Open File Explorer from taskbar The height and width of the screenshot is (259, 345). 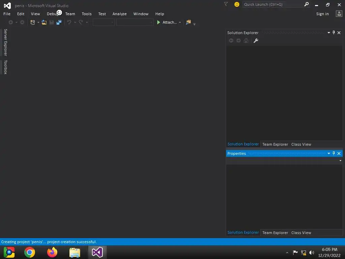click(75, 252)
